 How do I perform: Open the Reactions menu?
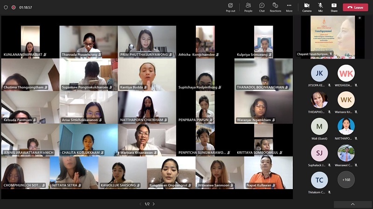pyautogui.click(x=275, y=7)
